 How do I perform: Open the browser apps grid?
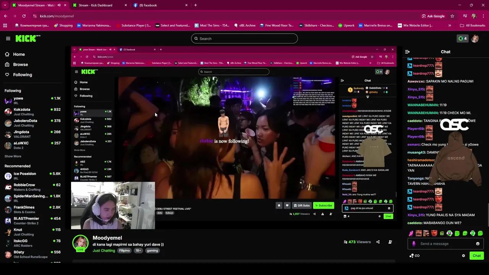point(5,26)
